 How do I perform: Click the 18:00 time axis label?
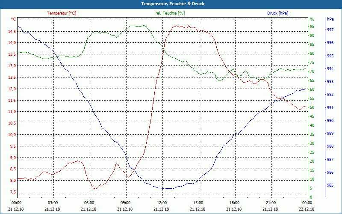[x=234, y=203]
